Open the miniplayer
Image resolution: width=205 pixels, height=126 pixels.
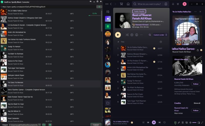pyautogui.click(x=199, y=122)
